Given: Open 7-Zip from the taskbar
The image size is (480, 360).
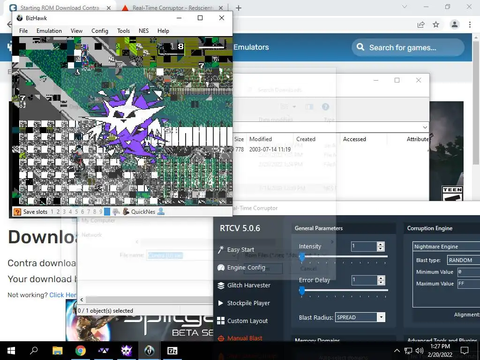Looking at the screenshot, I should click(172, 351).
